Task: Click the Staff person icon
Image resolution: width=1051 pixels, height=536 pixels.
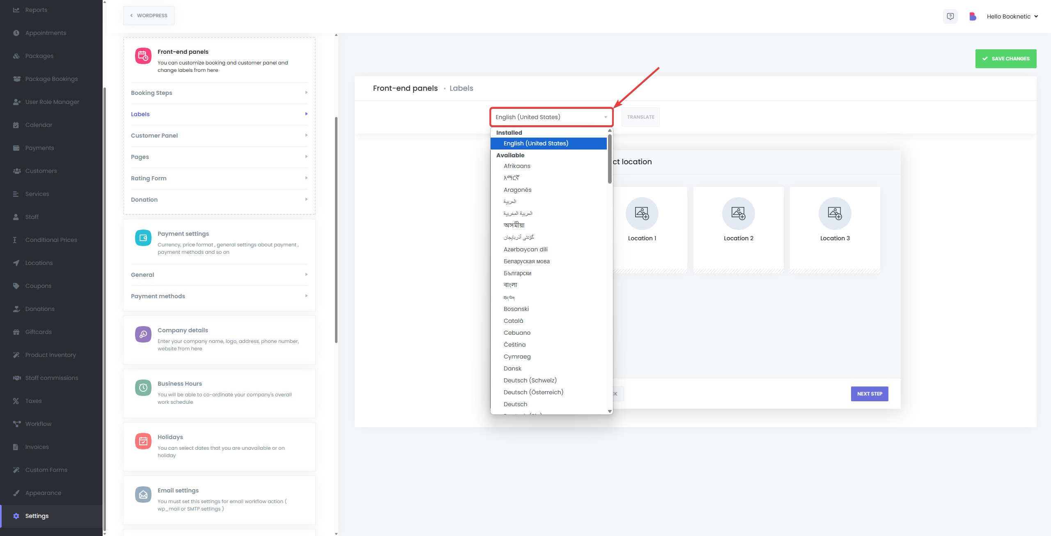Action: tap(16, 217)
